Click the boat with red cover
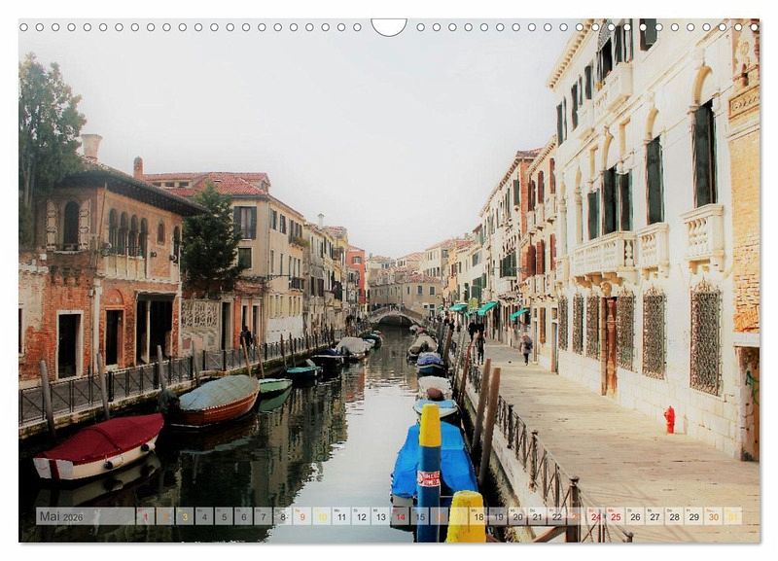Image resolution: width=778 pixels, height=561 pixels. pos(98,447)
